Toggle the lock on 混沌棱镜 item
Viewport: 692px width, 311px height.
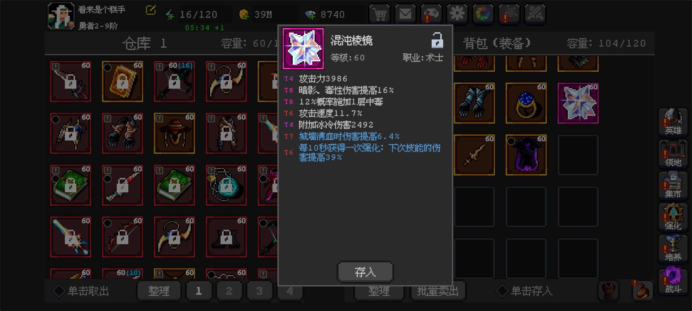pyautogui.click(x=437, y=41)
